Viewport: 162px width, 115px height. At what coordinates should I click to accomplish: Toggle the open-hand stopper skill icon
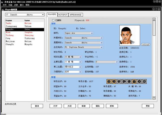tap(129, 81)
